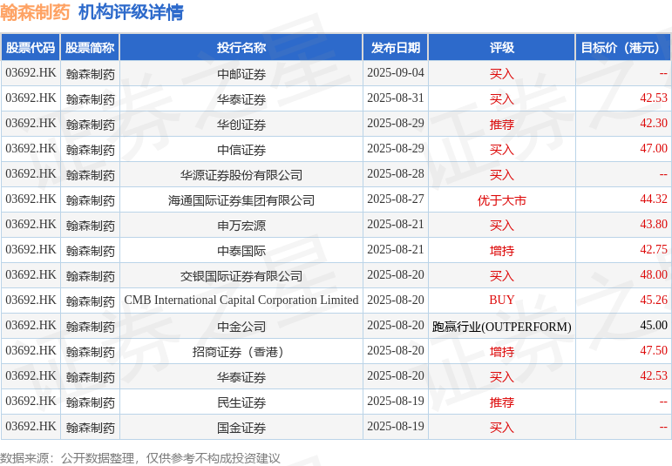The image size is (672, 466).
Task: Click the 申万宏源 cell
Action: tap(241, 226)
